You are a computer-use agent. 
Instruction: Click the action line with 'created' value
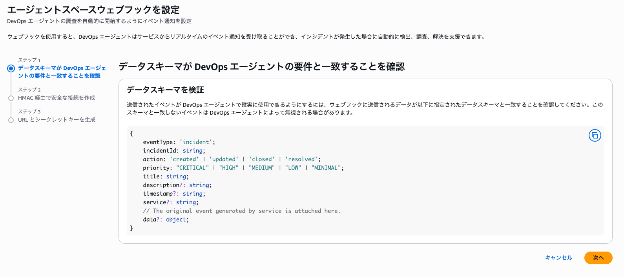pos(232,159)
